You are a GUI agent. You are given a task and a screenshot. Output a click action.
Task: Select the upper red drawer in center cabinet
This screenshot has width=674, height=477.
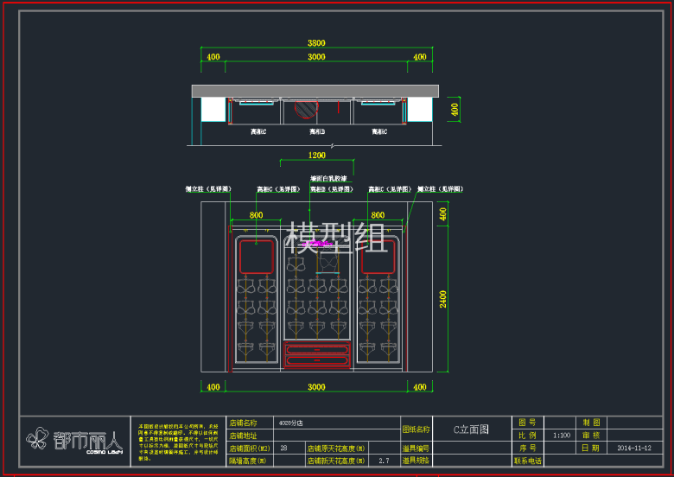[x=317, y=347]
